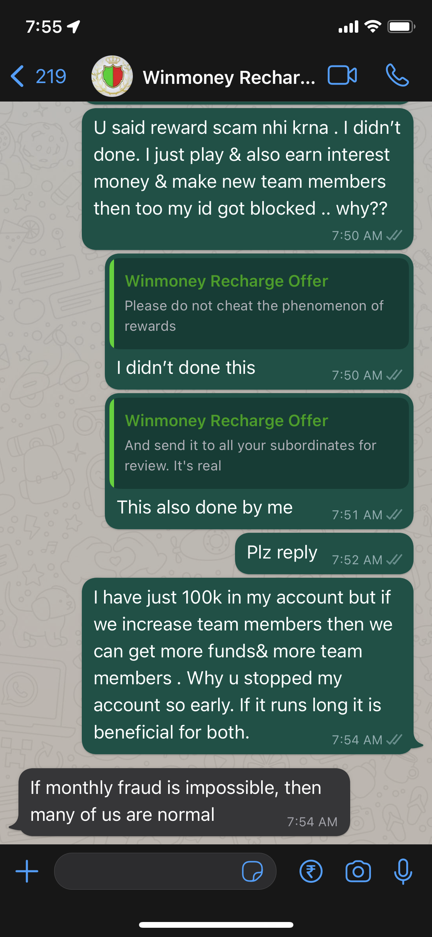Image resolution: width=432 pixels, height=937 pixels.
Task: Tap the plus attachment button
Action: pyautogui.click(x=27, y=871)
